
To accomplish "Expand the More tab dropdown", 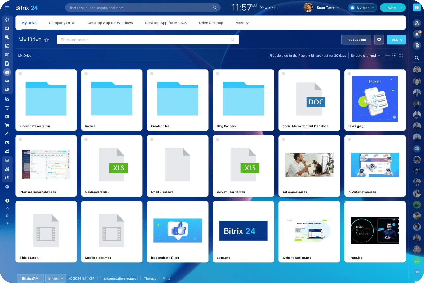I will 242,23.
